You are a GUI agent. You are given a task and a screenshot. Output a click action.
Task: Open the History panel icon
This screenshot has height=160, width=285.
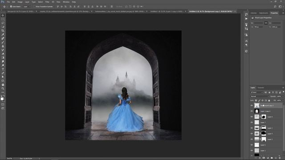pyautogui.click(x=246, y=14)
